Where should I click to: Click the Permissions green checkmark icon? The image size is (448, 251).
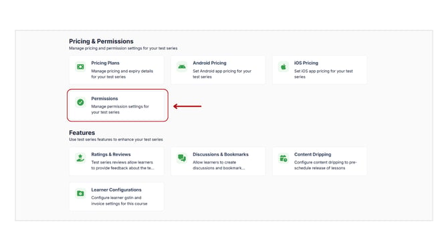tap(80, 102)
